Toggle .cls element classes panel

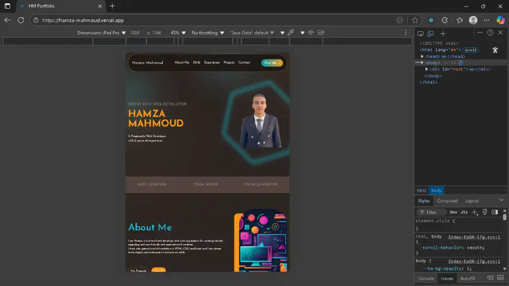[x=464, y=212]
